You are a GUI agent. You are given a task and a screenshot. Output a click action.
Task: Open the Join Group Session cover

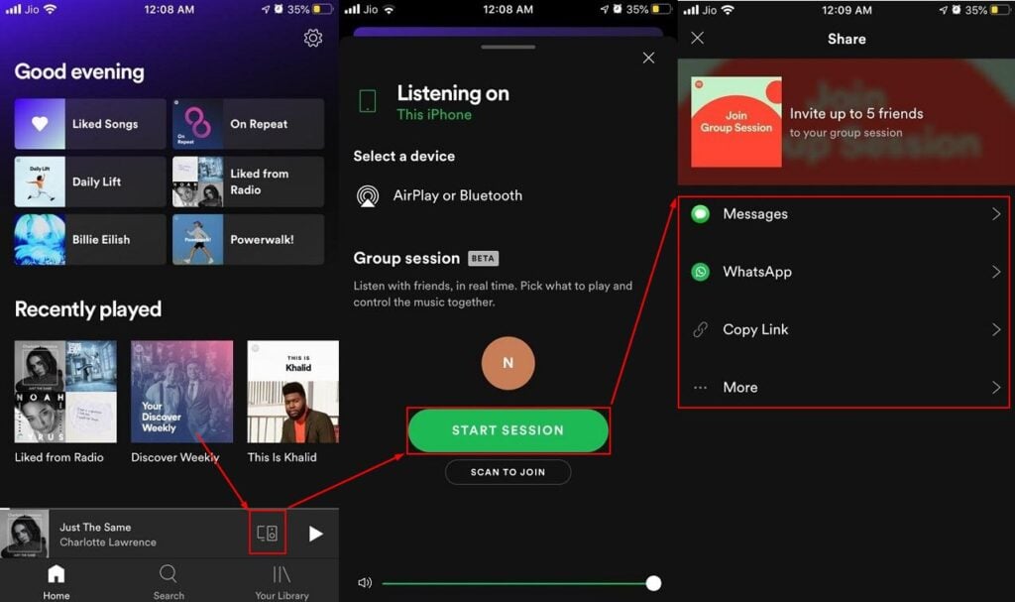[736, 122]
